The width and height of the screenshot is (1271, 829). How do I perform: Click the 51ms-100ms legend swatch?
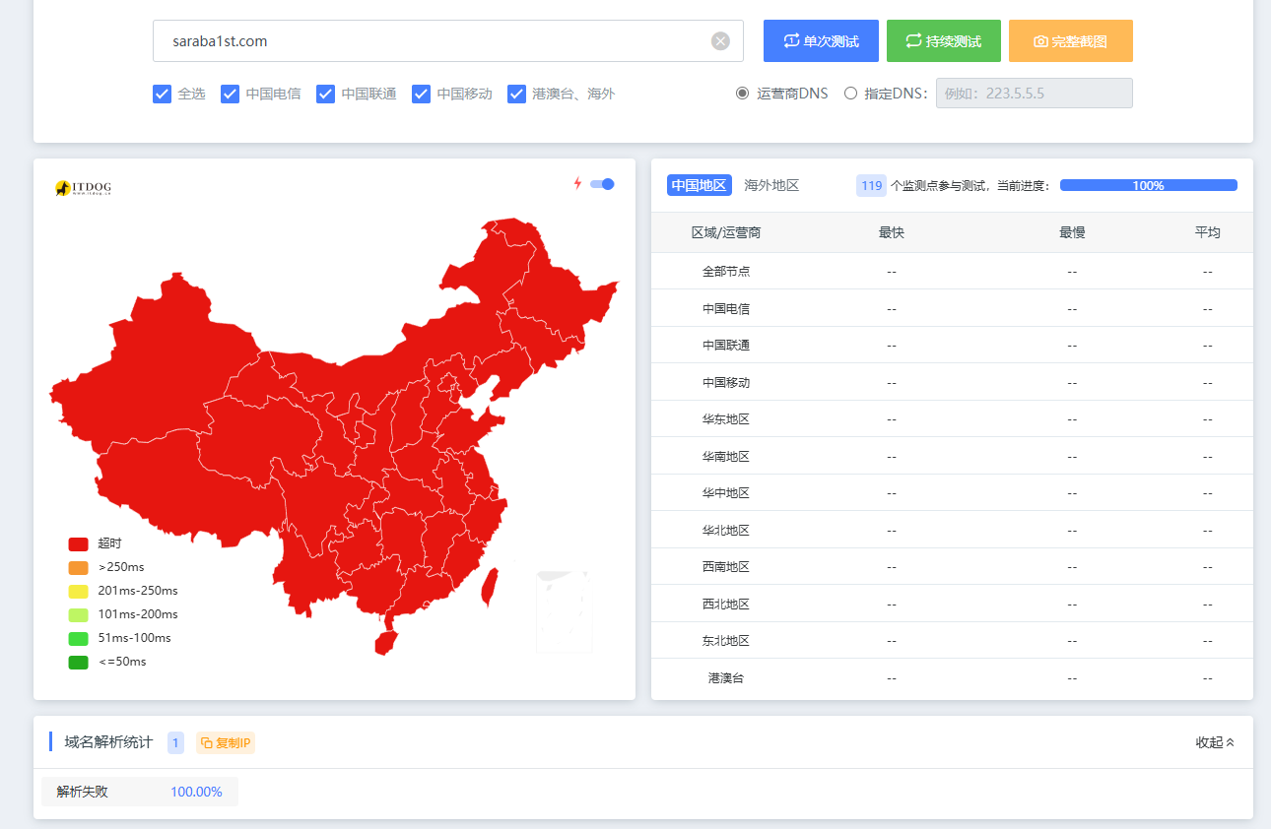pos(78,638)
